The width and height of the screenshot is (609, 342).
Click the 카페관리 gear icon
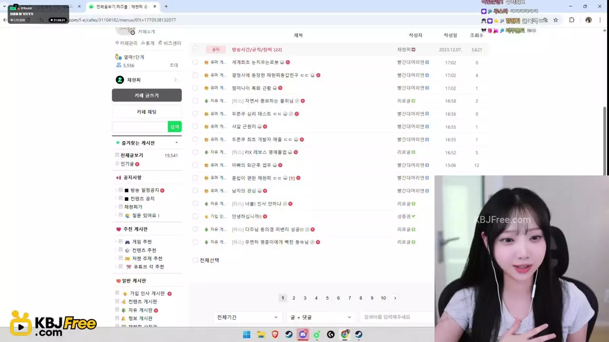coord(117,43)
